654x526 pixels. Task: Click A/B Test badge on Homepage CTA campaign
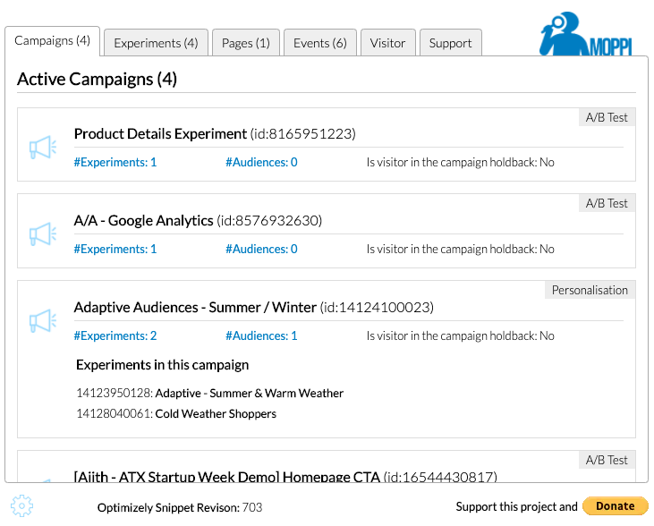pyautogui.click(x=607, y=460)
